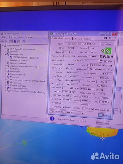
Task: Open the GPU selection dropdown
Action: pyautogui.click(x=66, y=112)
